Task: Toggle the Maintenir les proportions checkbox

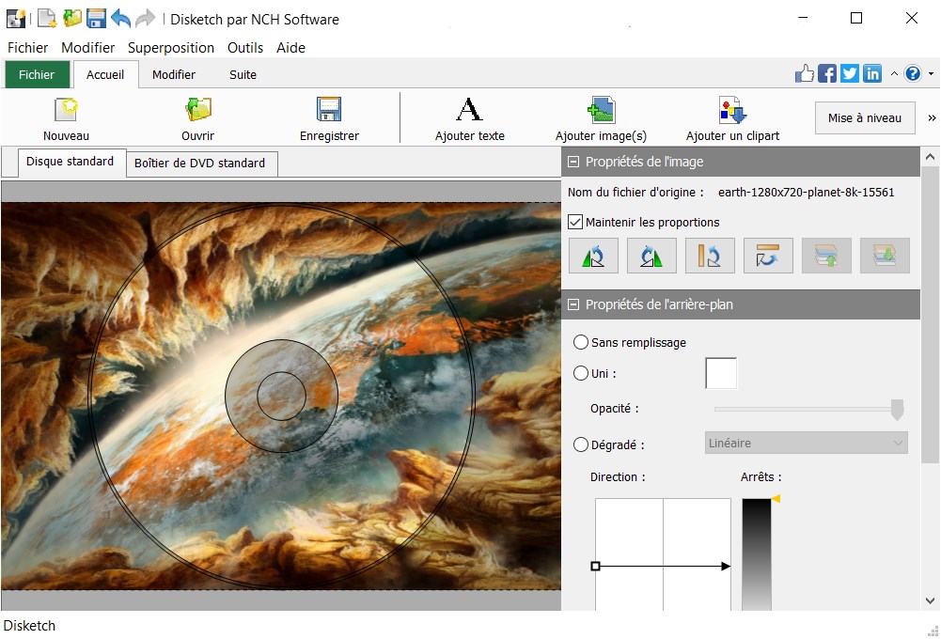Action: pos(575,222)
